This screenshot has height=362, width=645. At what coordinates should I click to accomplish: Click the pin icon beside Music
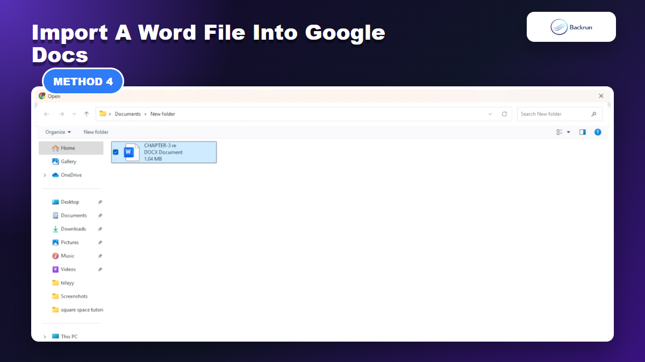100,256
